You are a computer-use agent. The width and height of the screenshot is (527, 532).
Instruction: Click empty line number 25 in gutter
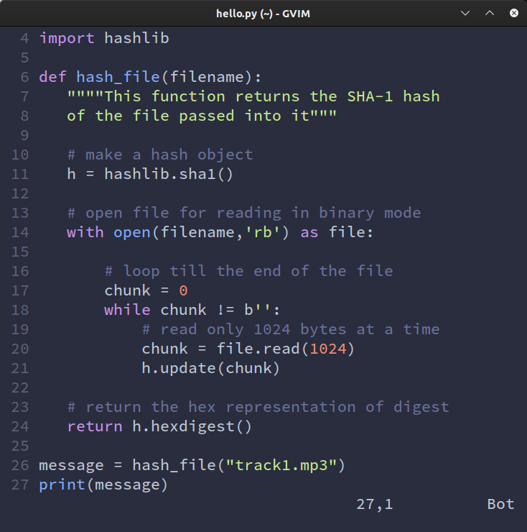pos(20,446)
